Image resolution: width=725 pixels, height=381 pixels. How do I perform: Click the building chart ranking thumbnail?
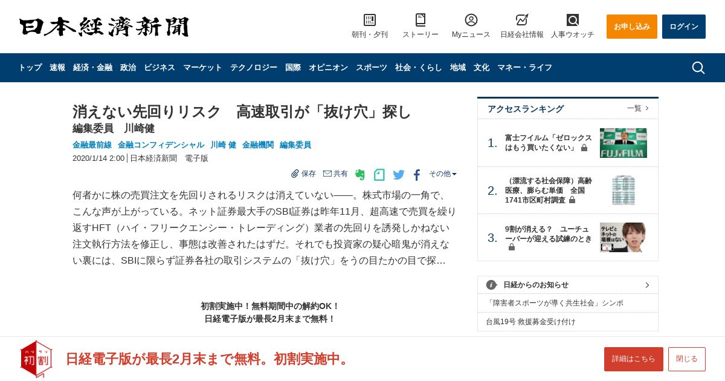pos(623,190)
